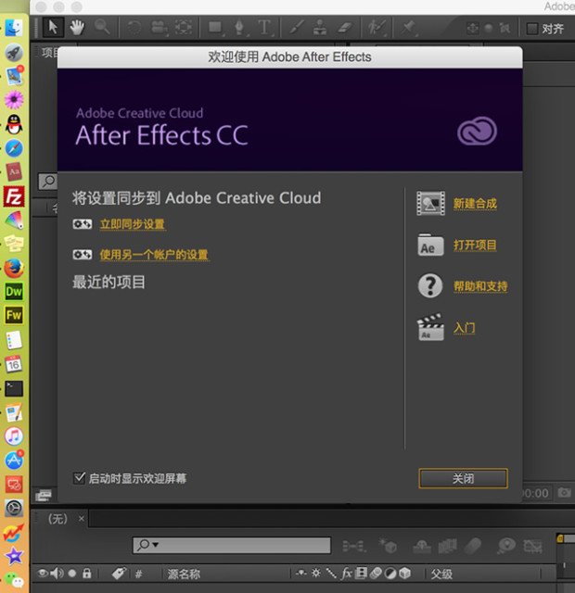Screen dimensions: 575x593
Task: Click the 关闭 button
Action: (464, 478)
